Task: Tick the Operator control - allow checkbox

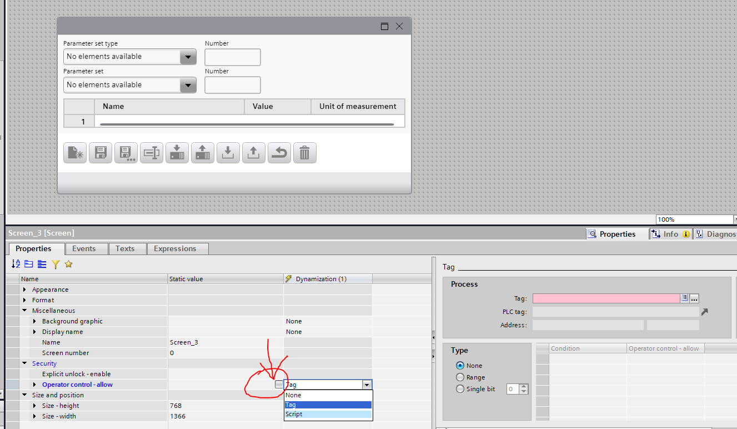Action: point(279,384)
